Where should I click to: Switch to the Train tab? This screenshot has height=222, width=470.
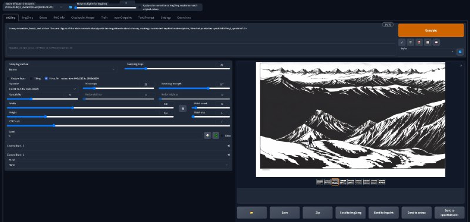point(105,18)
